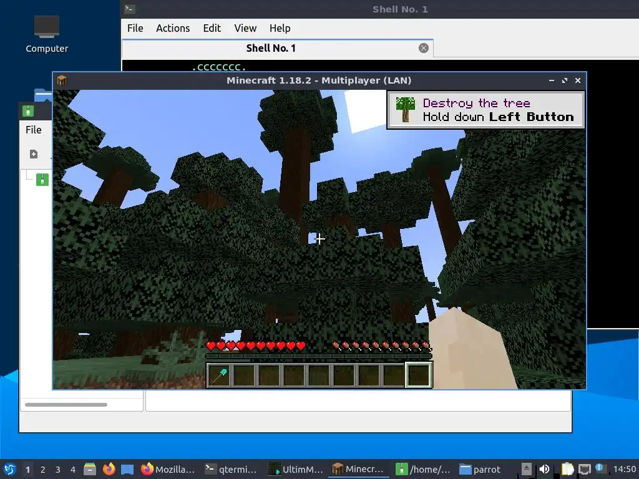Screen dimensions: 639x479
Task: Click the desktop folder icon behind Minecraft
Action: [43, 95]
